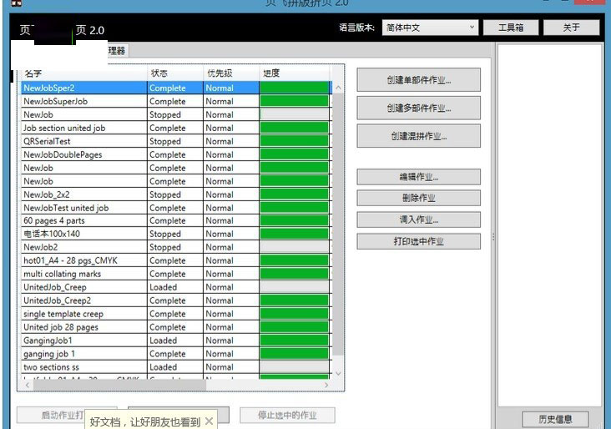611x429 pixels.
Task: Click progress bar of two sections ss
Action: 295,367
